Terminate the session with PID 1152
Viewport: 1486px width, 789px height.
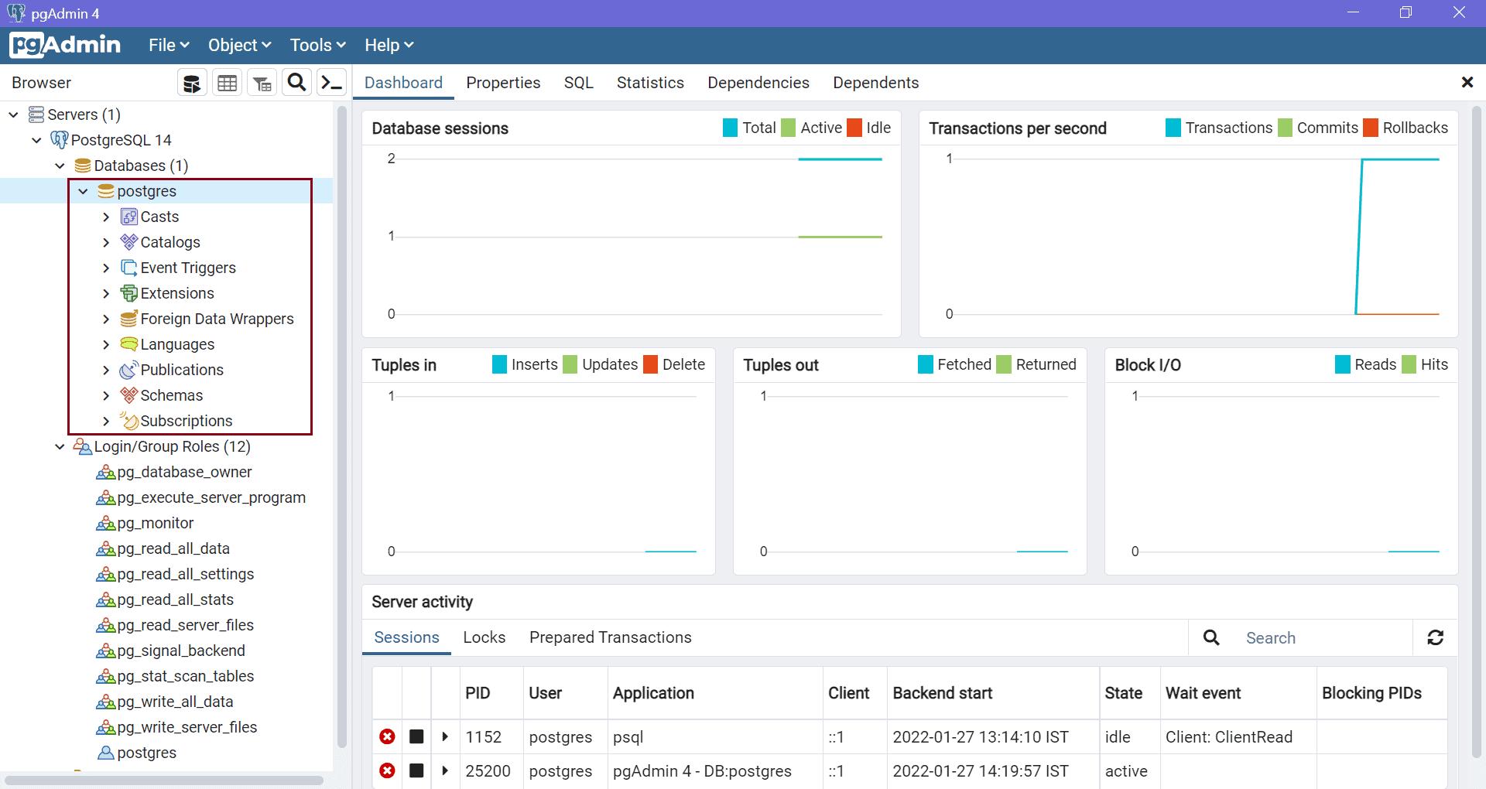[387, 736]
